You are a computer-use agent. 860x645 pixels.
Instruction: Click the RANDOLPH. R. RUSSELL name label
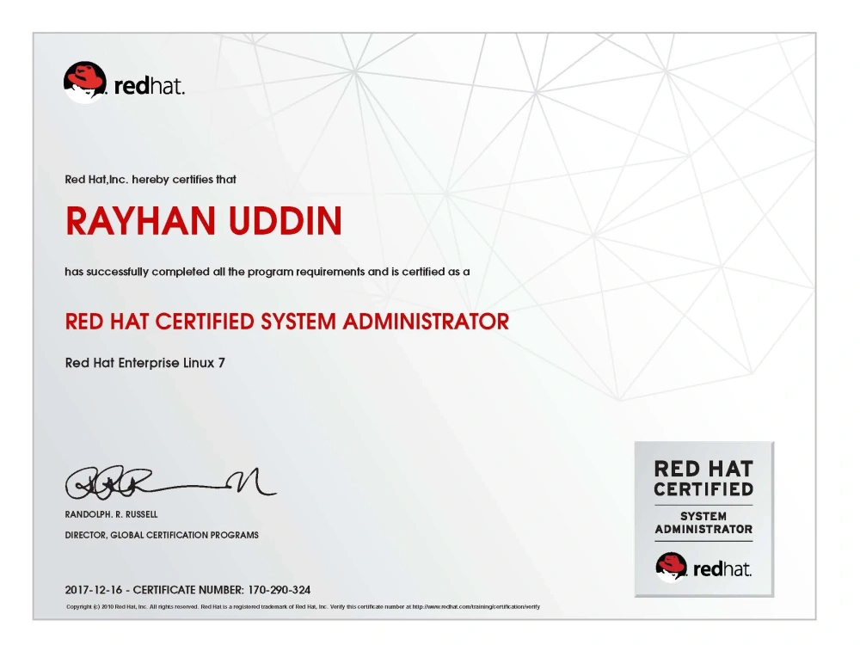pos(109,515)
